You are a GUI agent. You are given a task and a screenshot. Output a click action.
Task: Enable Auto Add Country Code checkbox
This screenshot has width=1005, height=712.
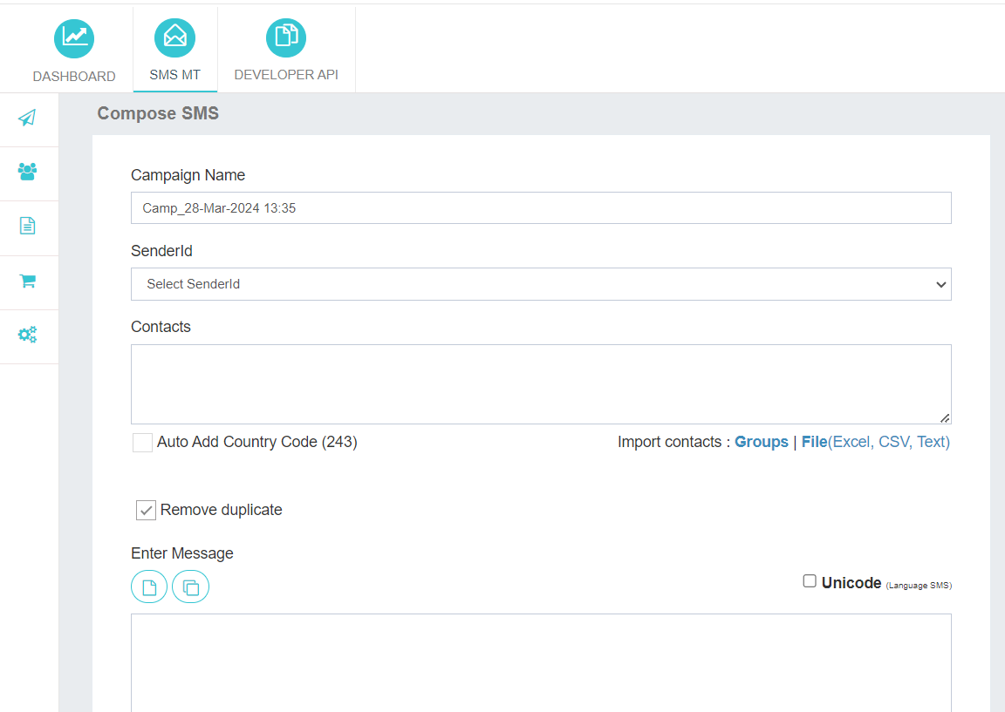click(142, 443)
